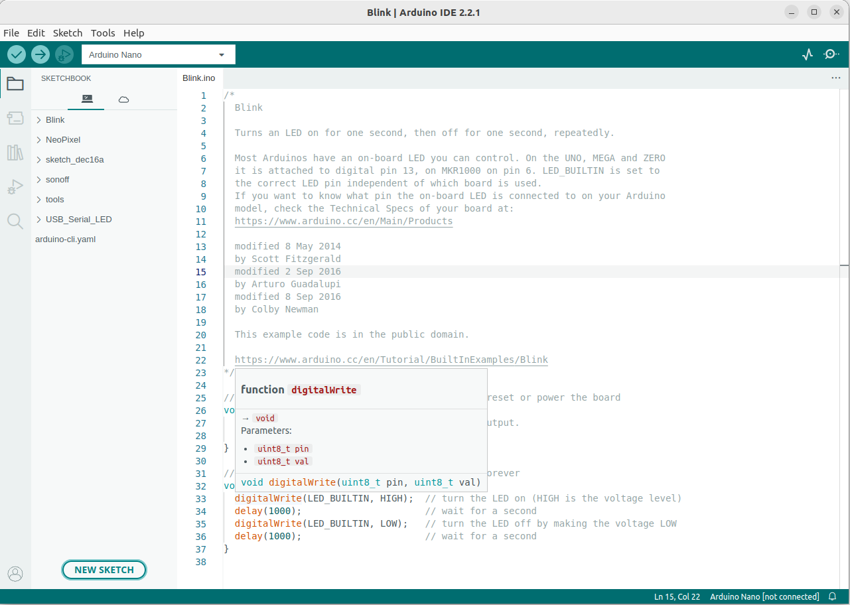This screenshot has height=605, width=850.
Task: Click delay(1000) on line 36
Action: [x=268, y=537]
